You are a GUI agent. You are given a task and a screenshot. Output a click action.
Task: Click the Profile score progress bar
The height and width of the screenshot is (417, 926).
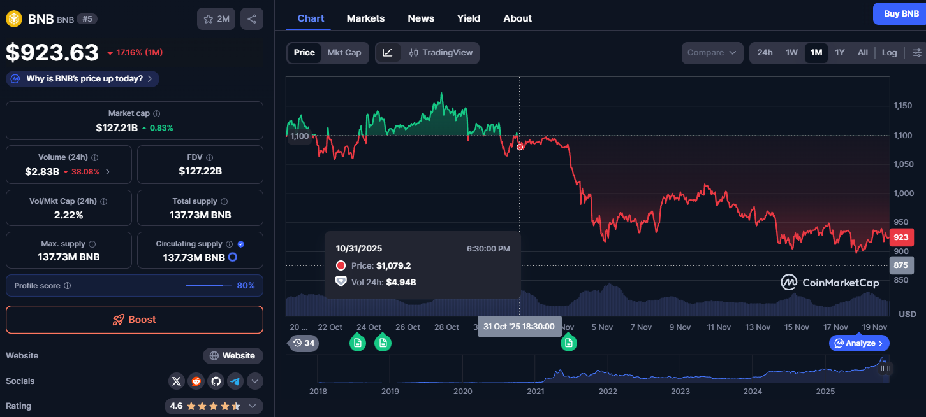209,285
